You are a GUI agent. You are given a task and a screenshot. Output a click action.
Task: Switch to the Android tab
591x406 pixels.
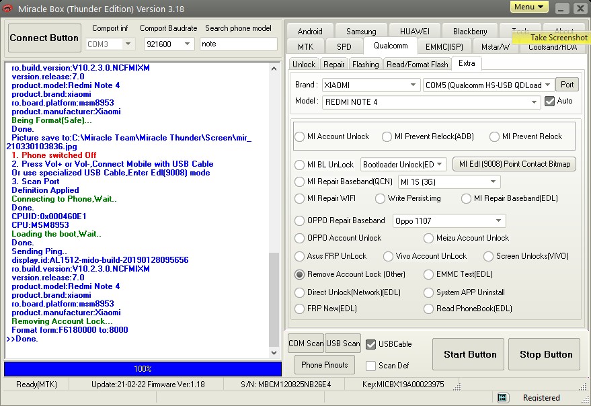pos(310,32)
